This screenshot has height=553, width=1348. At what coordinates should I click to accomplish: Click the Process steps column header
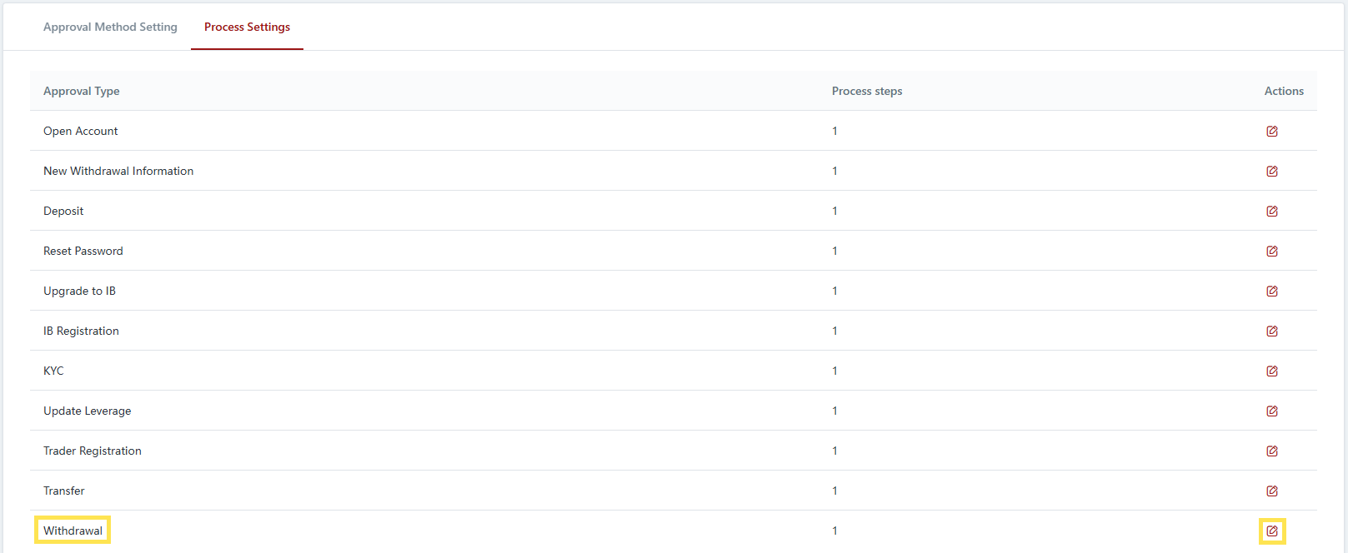tap(866, 91)
